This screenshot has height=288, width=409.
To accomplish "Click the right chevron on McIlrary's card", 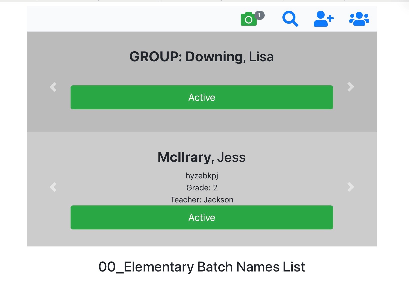I will click(350, 187).
